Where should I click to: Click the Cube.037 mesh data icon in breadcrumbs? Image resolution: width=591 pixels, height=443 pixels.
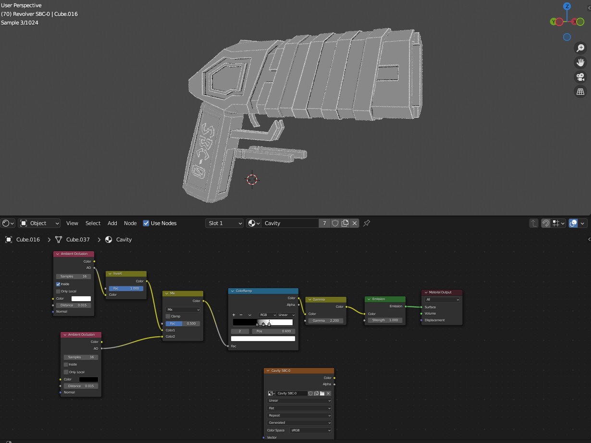(59, 240)
